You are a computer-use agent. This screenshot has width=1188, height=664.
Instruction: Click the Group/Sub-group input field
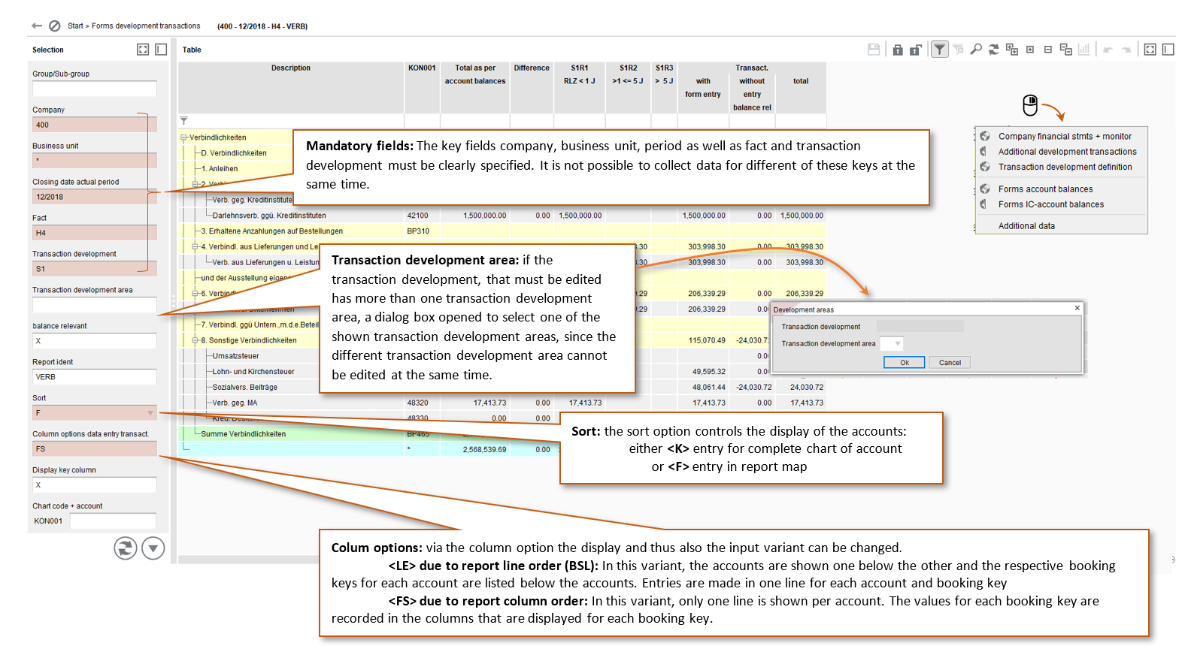(x=95, y=89)
